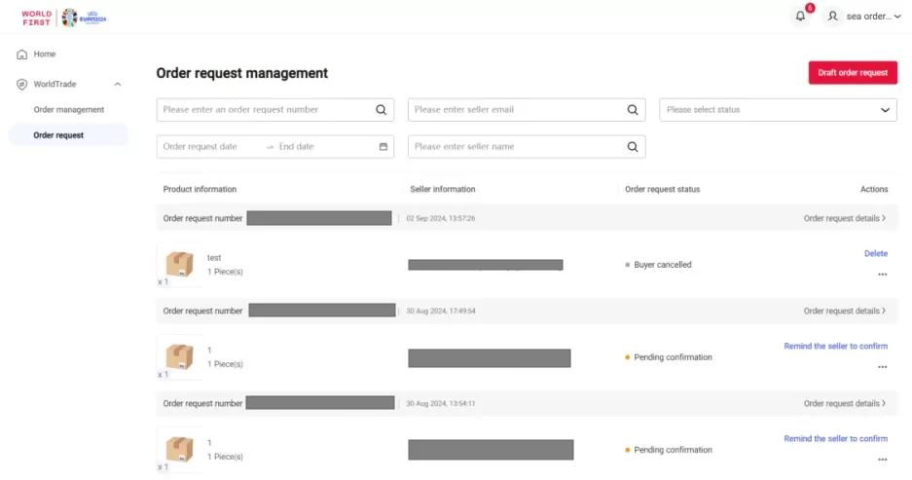Open the calendar icon in date range
Screen dimensions: 912x480
(x=383, y=147)
